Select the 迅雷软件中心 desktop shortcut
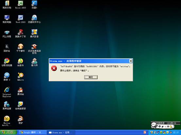This screenshot has width=181, height=135. (34, 19)
